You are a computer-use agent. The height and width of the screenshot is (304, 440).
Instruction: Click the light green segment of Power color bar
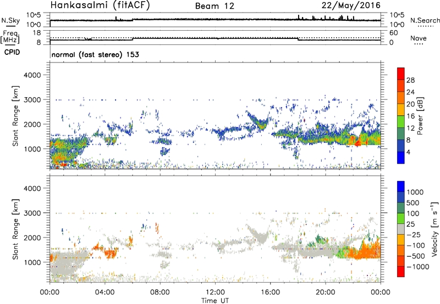click(x=401, y=121)
